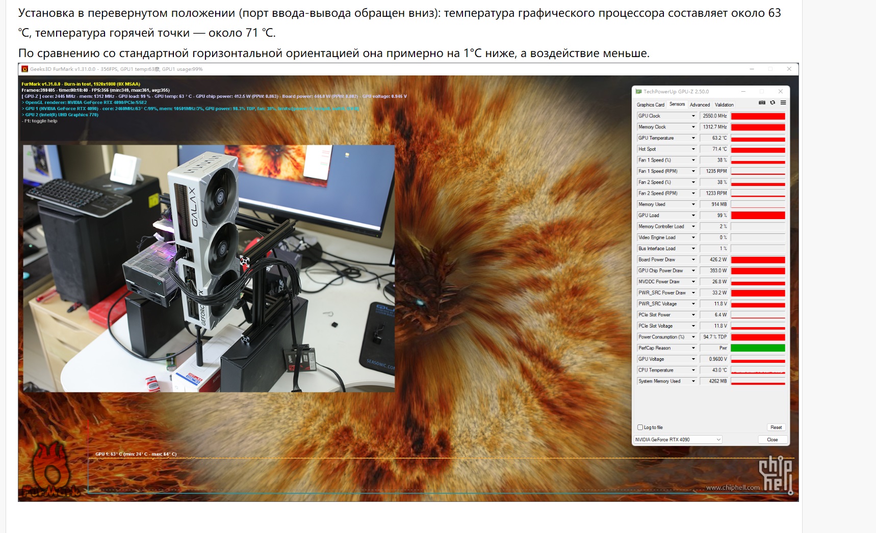The width and height of the screenshot is (876, 533).
Task: Close the Geeks3D FurMark window
Action: pyautogui.click(x=789, y=69)
